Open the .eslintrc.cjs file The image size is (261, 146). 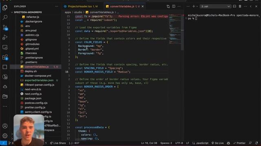tap(32, 35)
